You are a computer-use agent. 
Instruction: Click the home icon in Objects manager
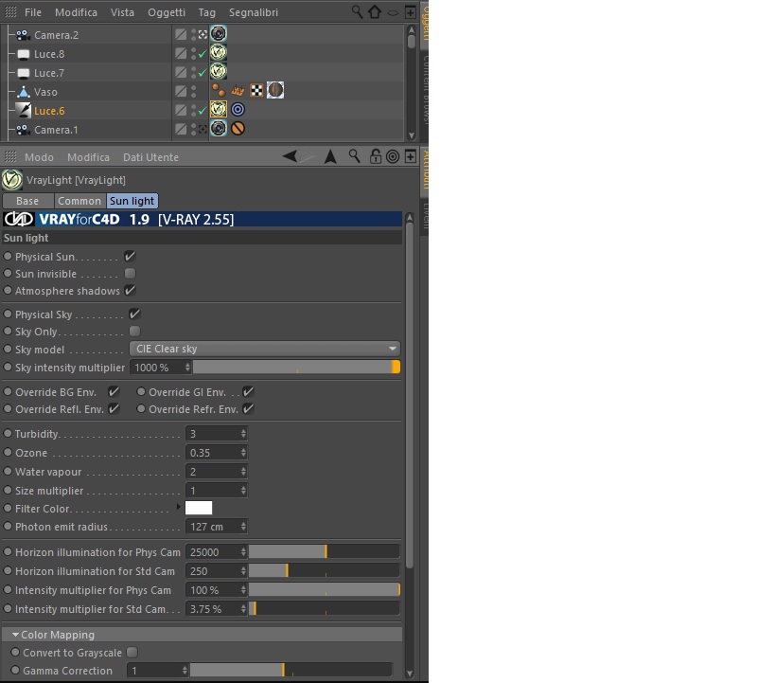[x=375, y=12]
